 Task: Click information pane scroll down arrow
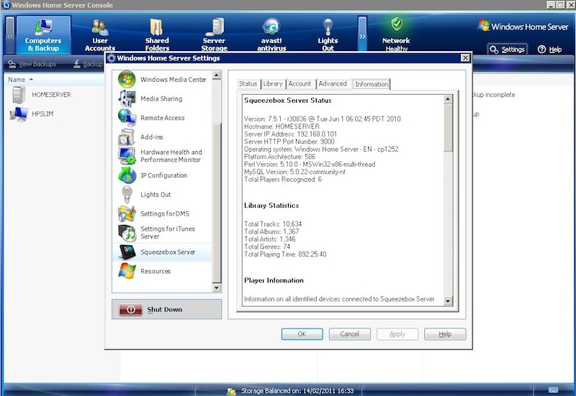(x=448, y=301)
